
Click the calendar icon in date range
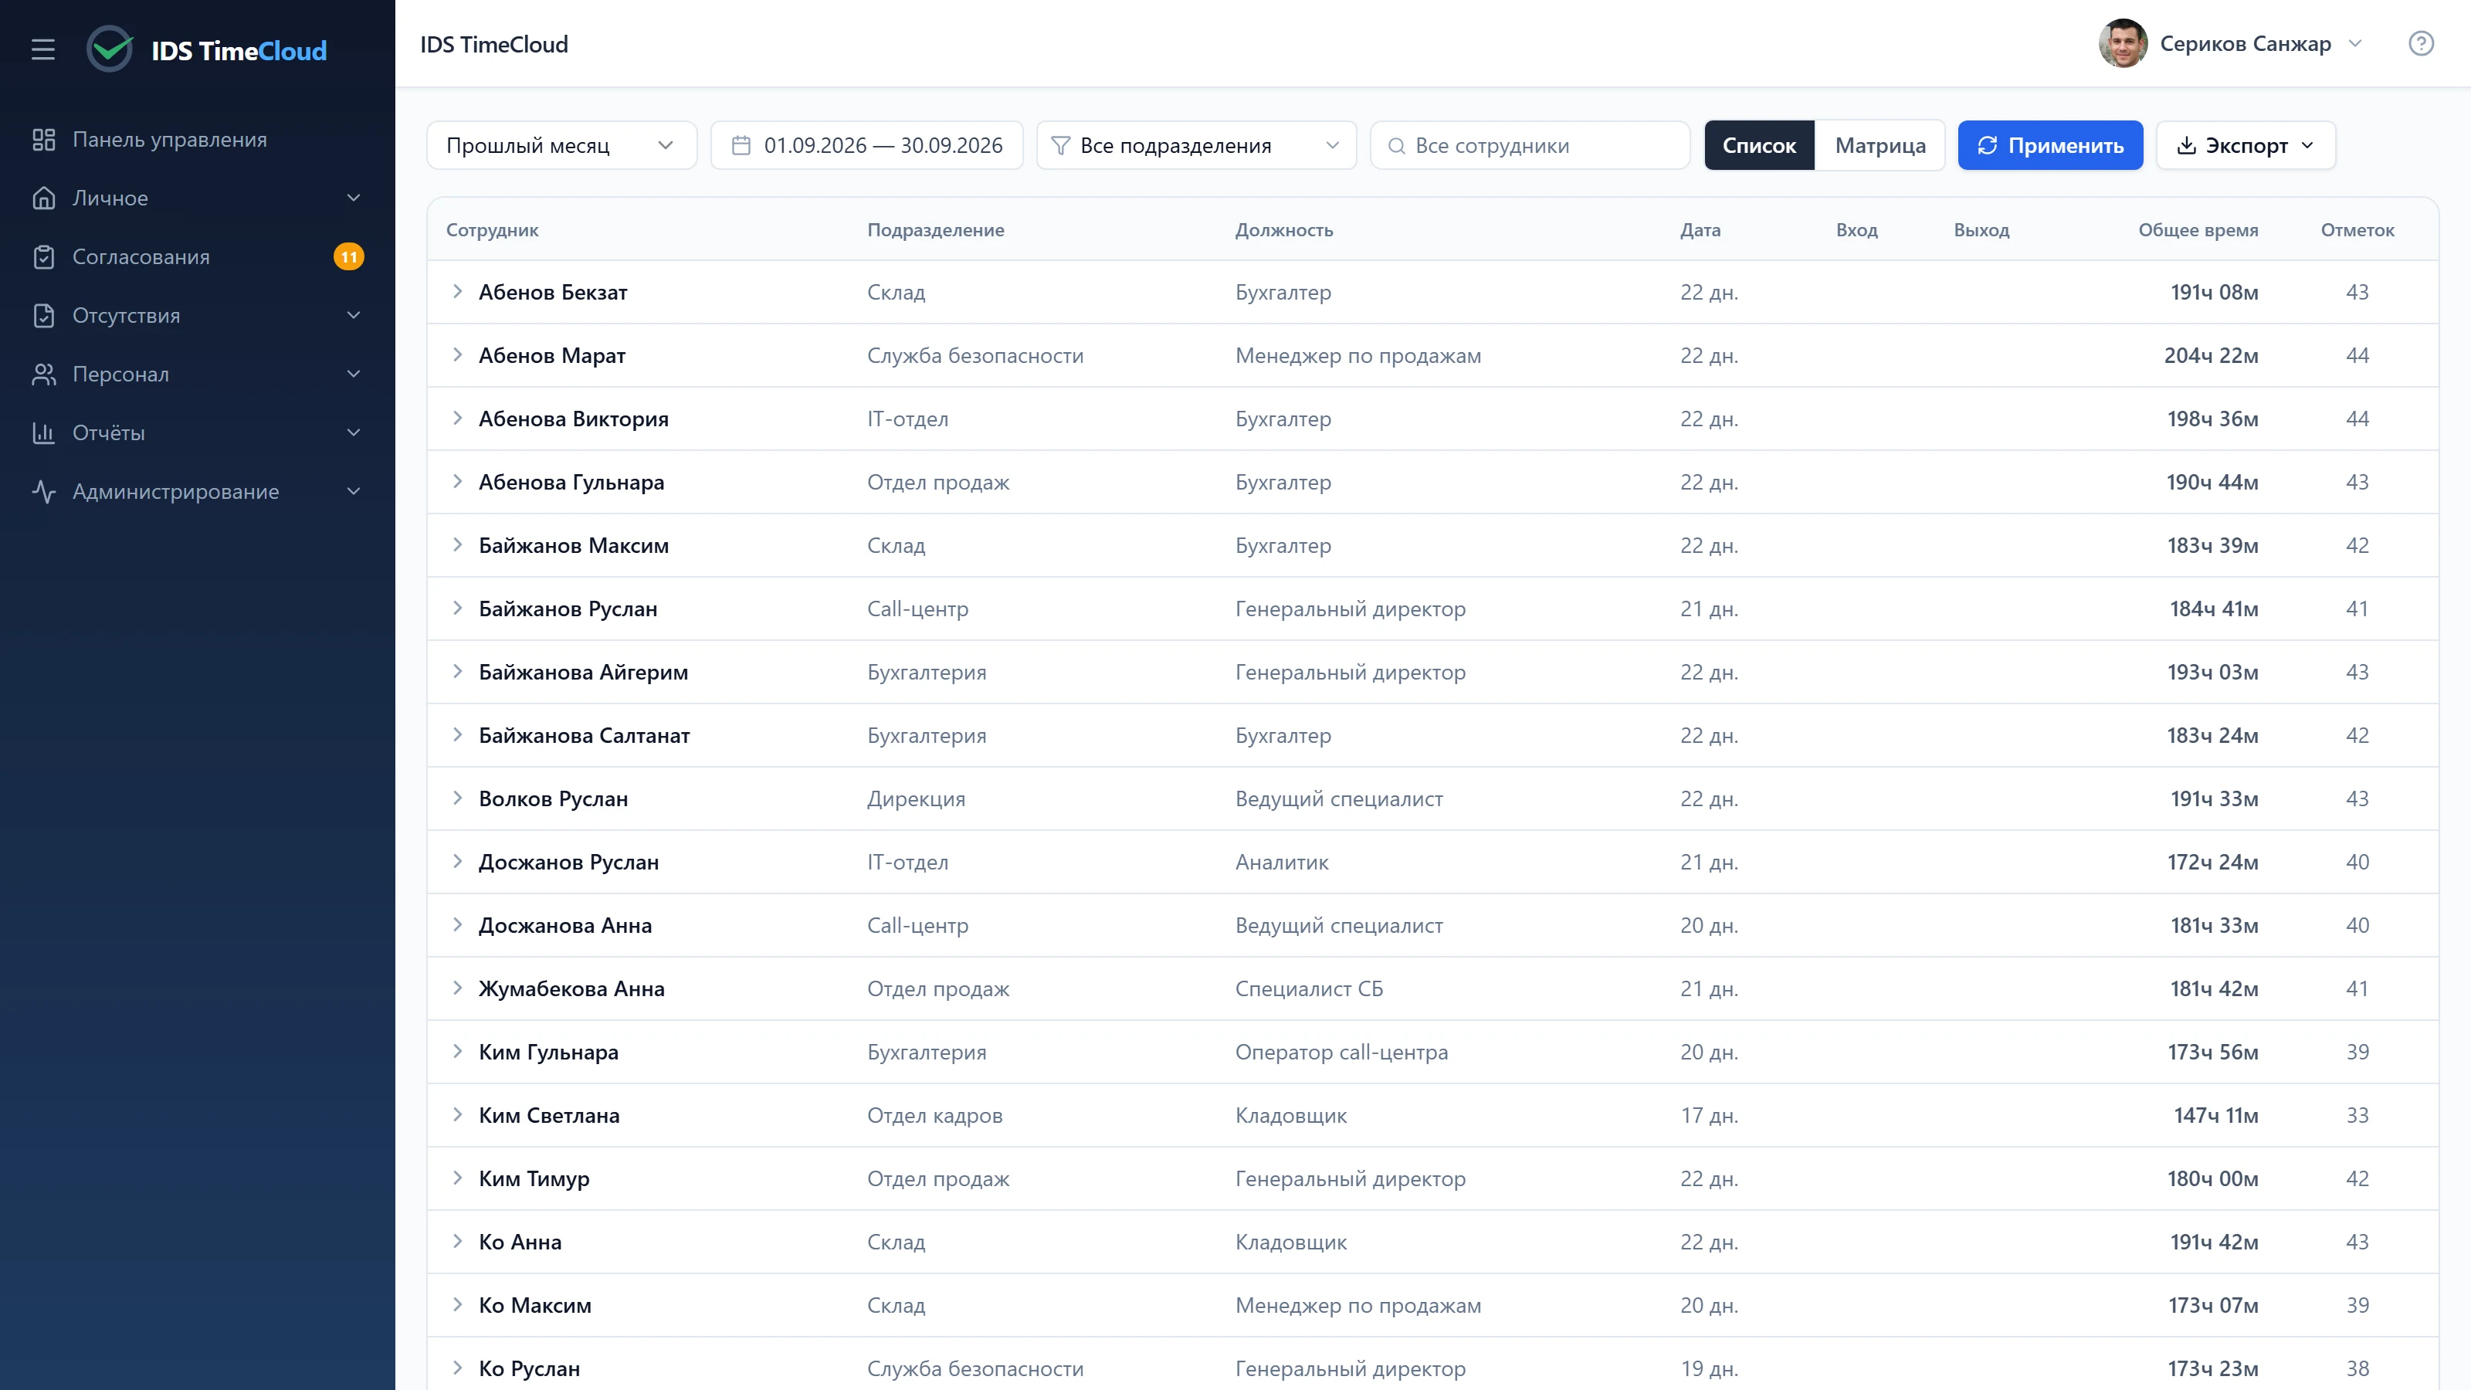(x=741, y=146)
